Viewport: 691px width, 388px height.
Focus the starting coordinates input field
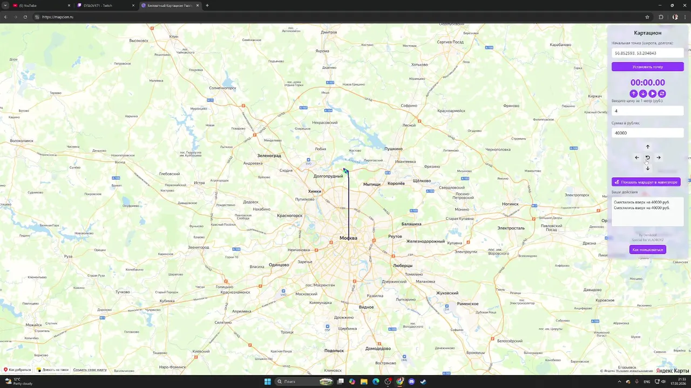point(647,53)
